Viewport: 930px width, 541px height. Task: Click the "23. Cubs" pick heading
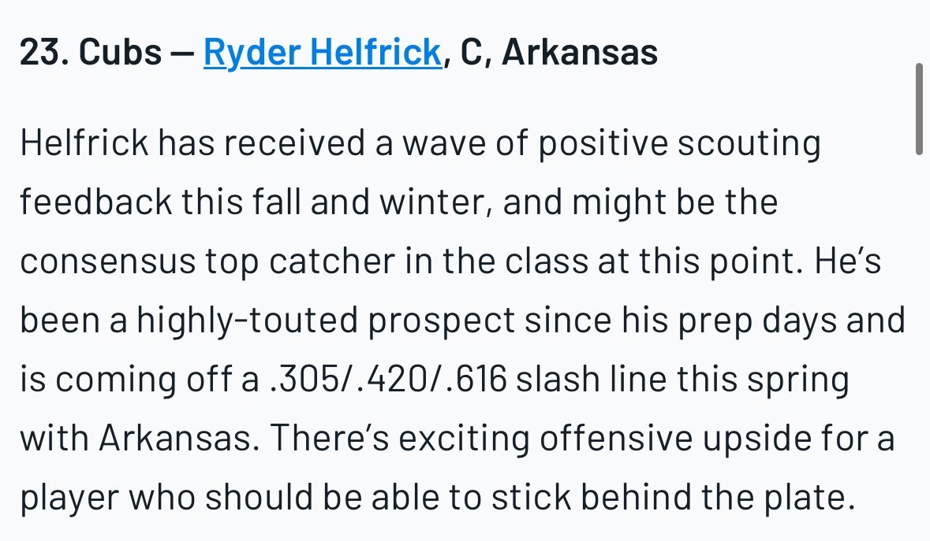coord(87,53)
